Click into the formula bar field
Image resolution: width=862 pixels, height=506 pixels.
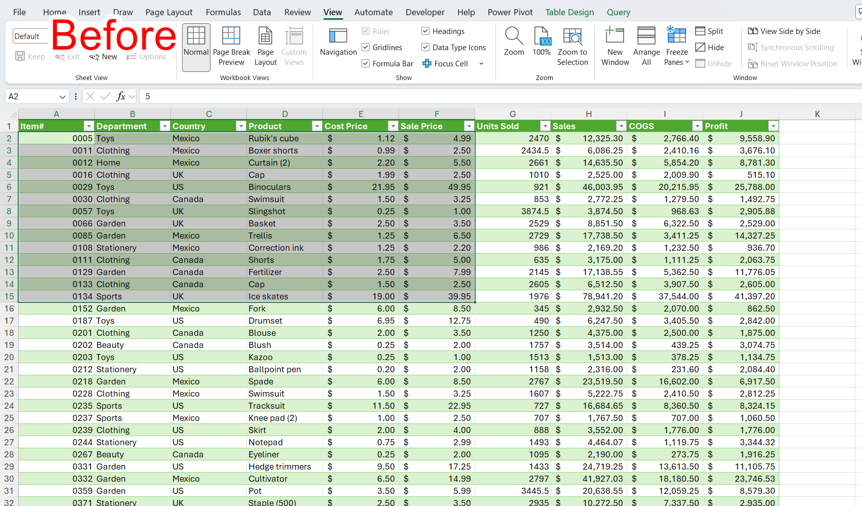tap(499, 96)
